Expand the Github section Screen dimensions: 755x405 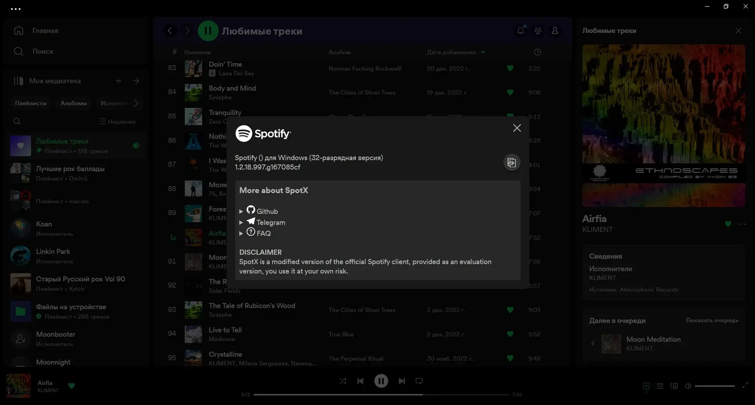(x=259, y=211)
